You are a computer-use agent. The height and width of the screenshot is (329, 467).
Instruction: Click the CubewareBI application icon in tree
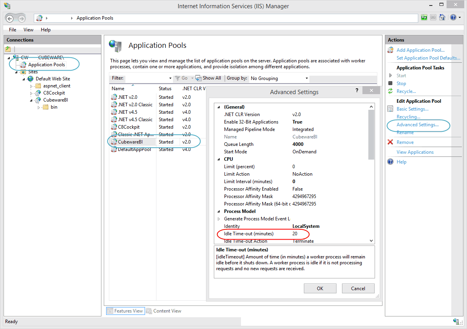(x=38, y=100)
